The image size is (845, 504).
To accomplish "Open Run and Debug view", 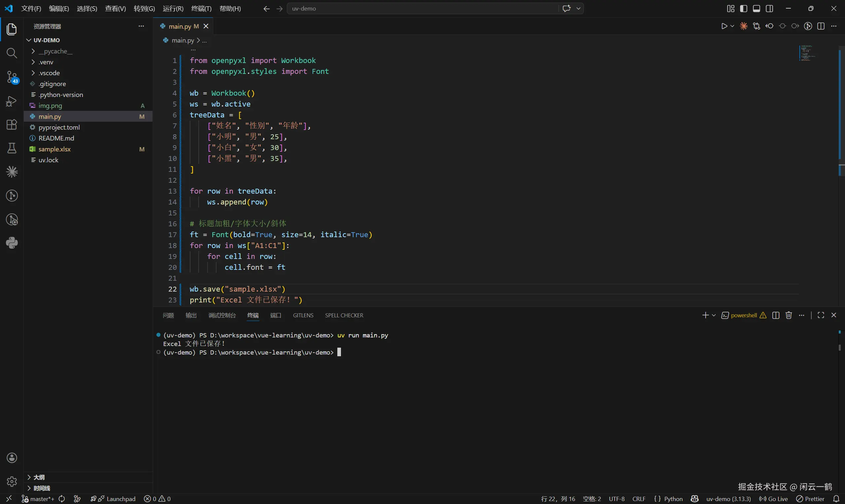I will coord(12,101).
